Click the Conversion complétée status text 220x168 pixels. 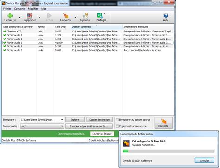pos(71,134)
